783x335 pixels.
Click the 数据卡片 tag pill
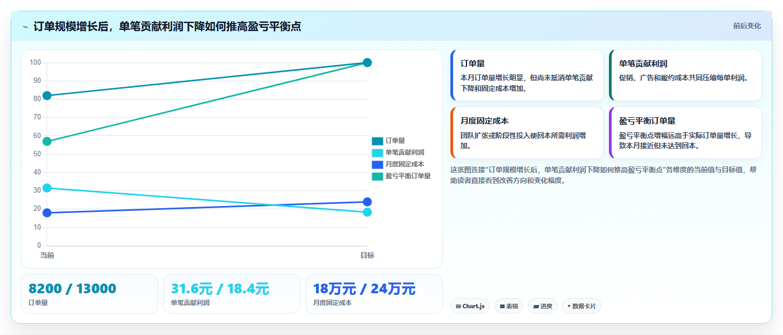tap(581, 306)
